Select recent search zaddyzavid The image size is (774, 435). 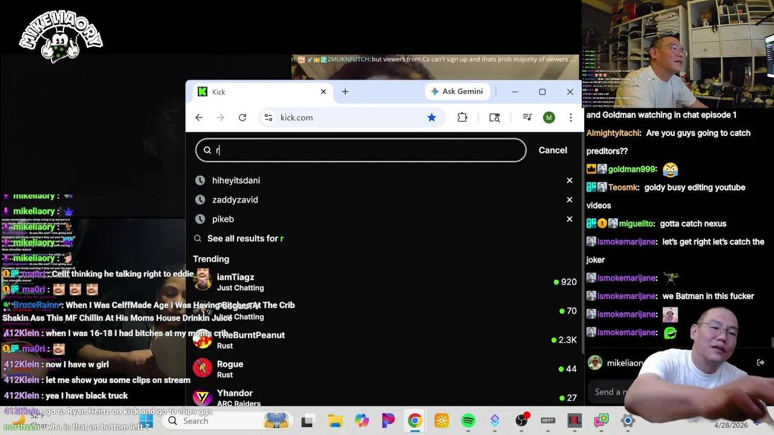[x=235, y=200]
